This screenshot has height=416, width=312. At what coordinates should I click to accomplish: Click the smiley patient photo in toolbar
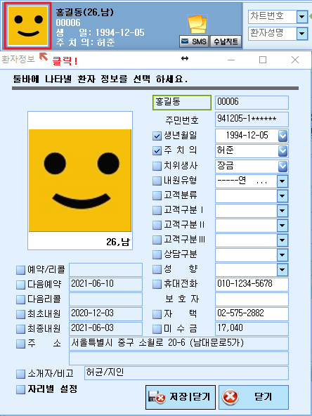coord(27,25)
